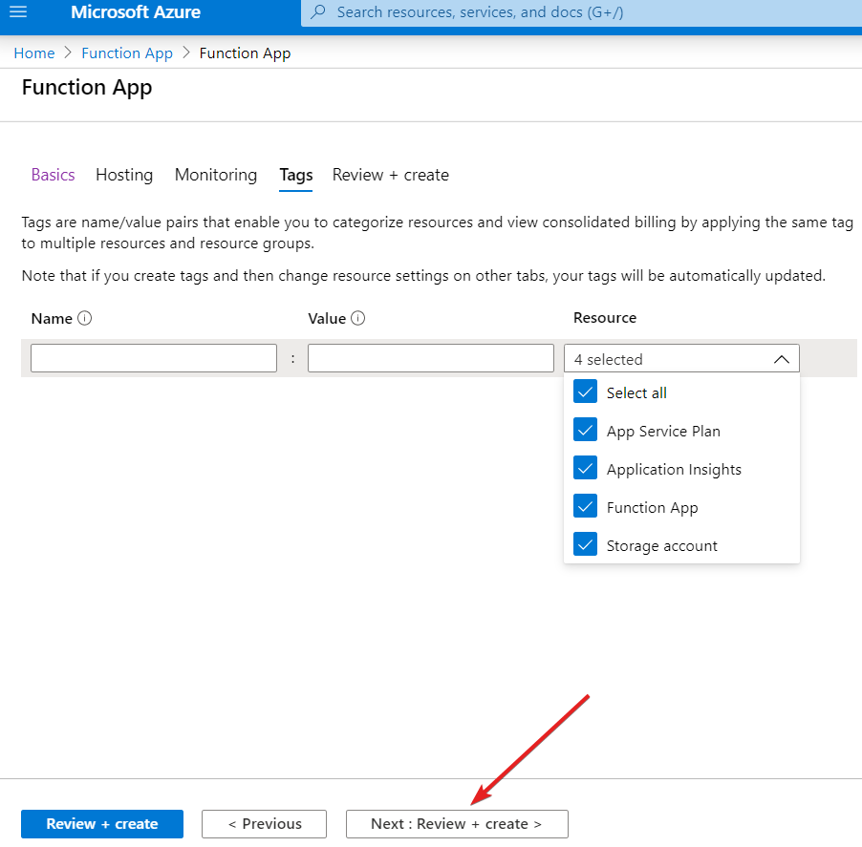
Task: Click the Value info icon
Action: [x=357, y=318]
